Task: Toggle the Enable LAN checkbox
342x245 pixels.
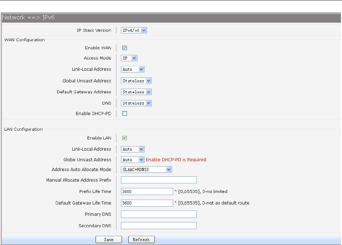Action: 124,138
